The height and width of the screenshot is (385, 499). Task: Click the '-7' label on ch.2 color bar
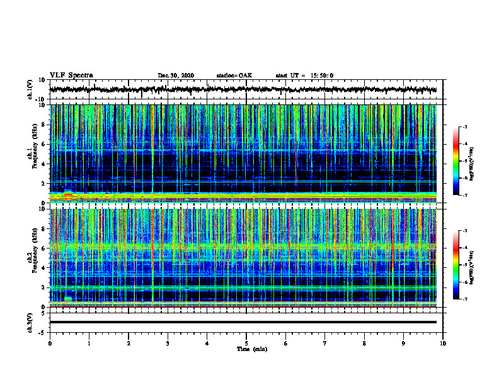[x=465, y=299]
